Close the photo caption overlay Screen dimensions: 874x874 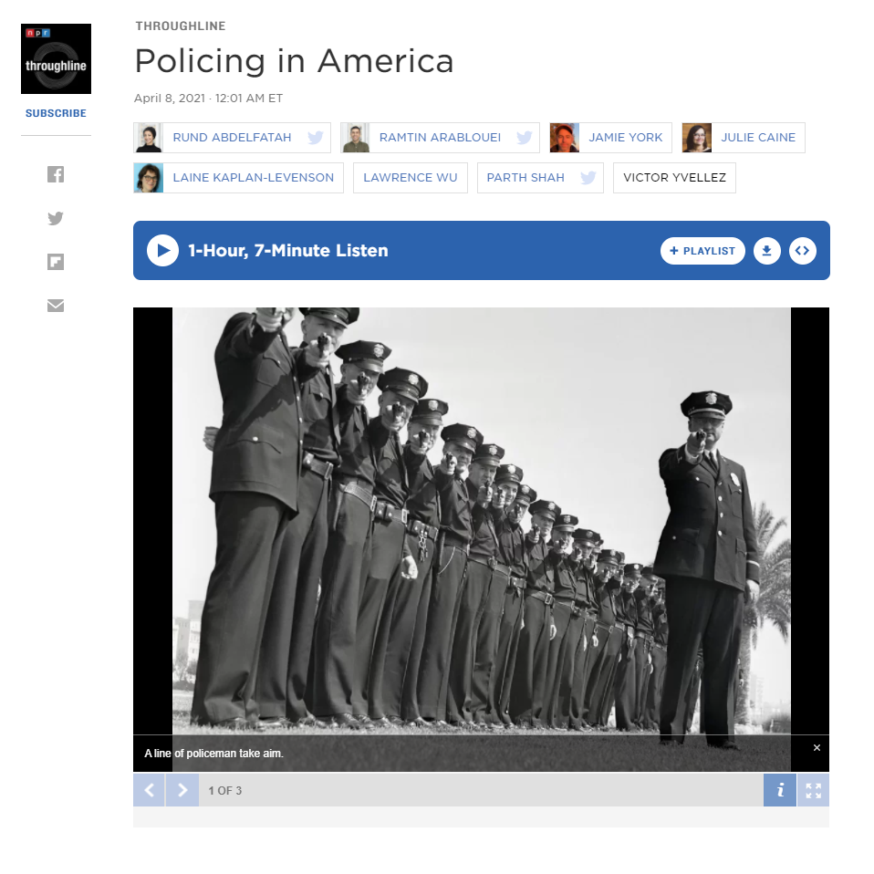click(x=817, y=747)
